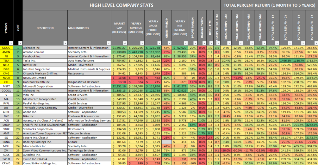Select net income value (379)
This screenshot has height=165, width=318.
(x=180, y=82)
